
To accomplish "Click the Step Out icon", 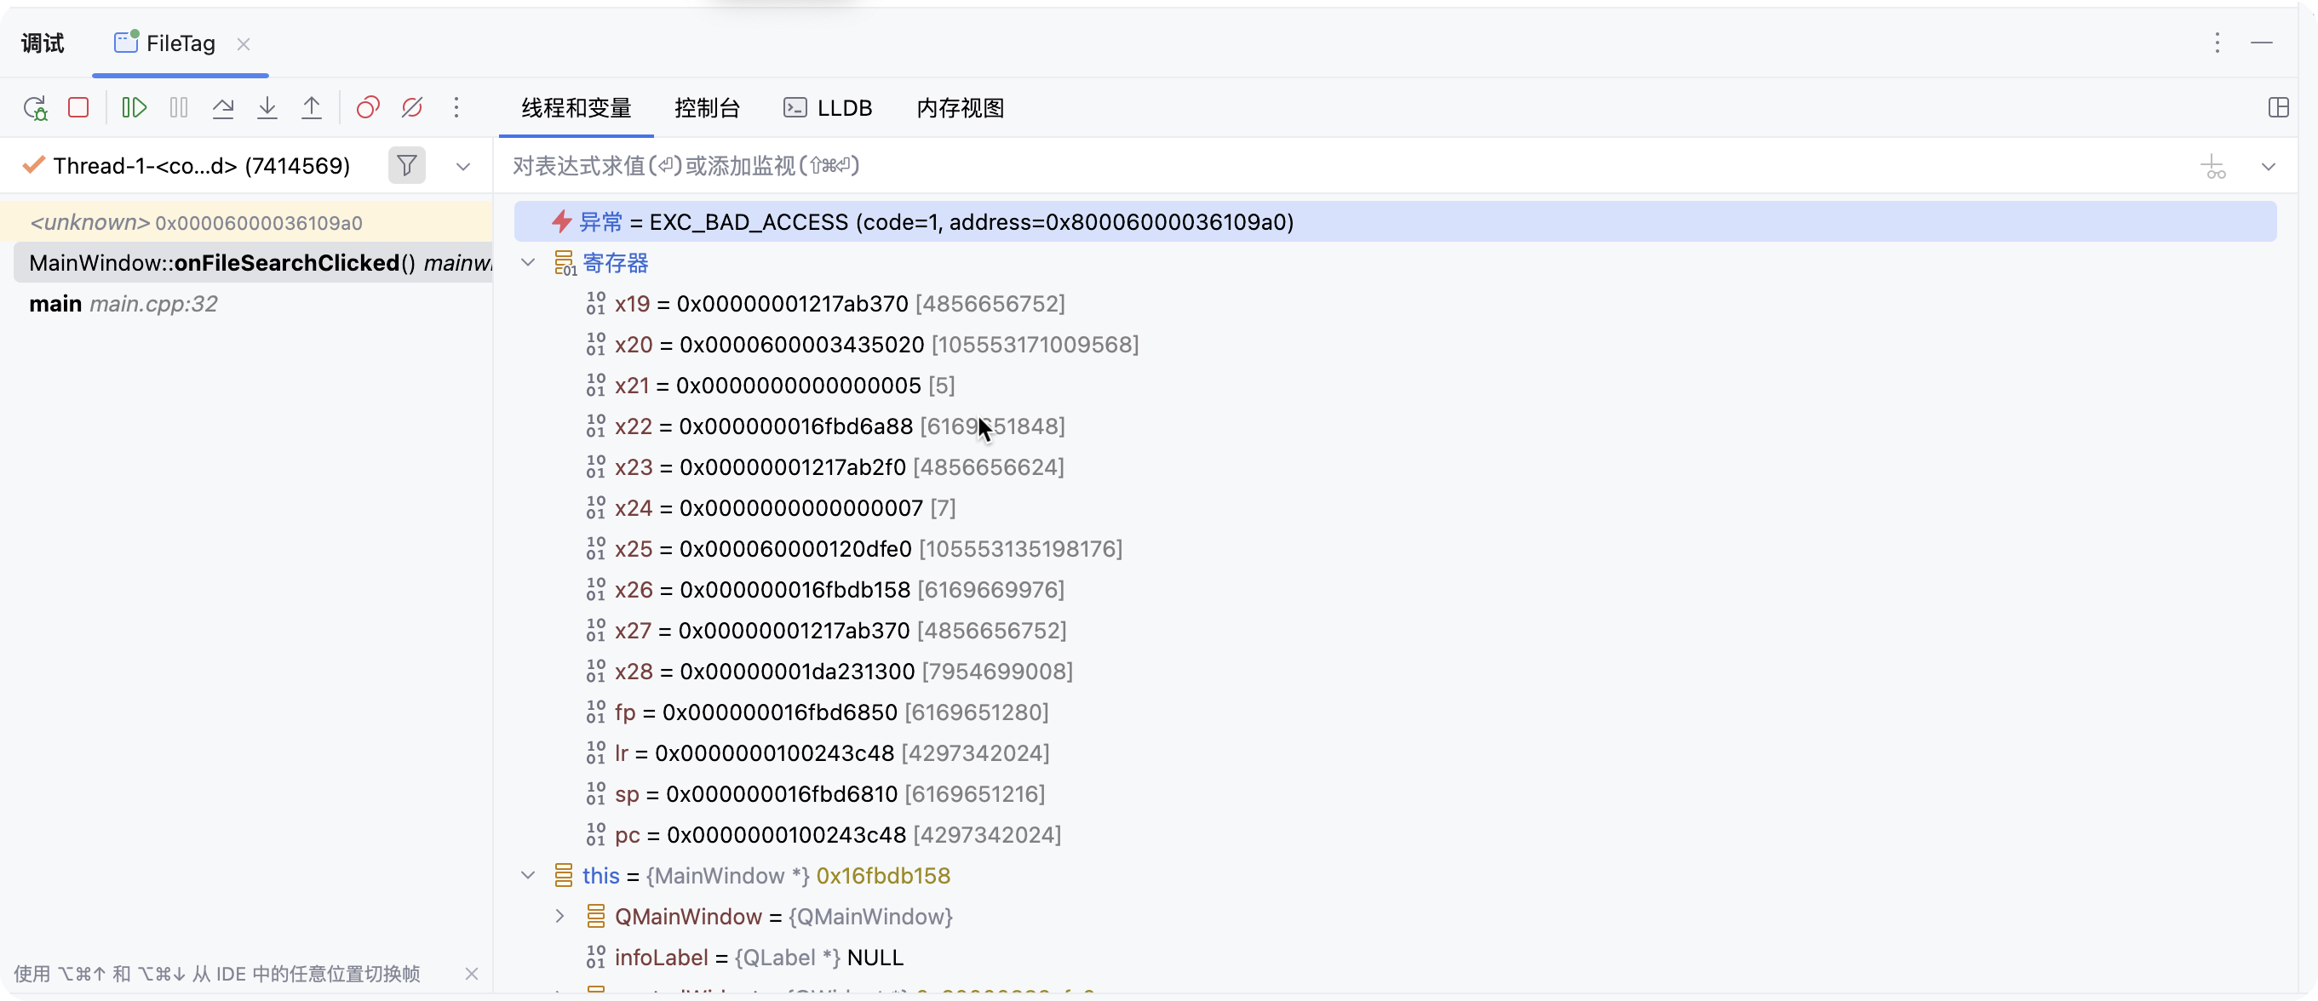I will (x=312, y=108).
